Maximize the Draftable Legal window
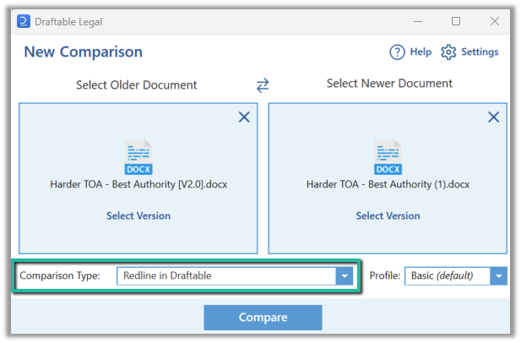 (456, 22)
